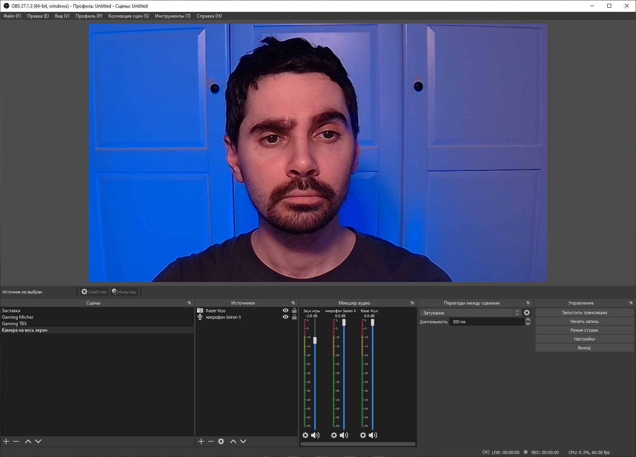Open the Затухание transition dropdown
Image resolution: width=636 pixels, height=457 pixels.
pyautogui.click(x=470, y=313)
